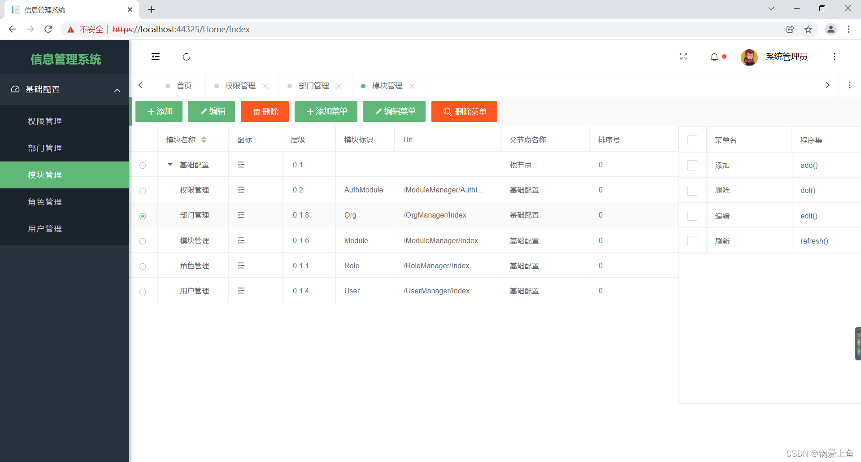Open 角色管理 in the sidebar

coord(65,202)
